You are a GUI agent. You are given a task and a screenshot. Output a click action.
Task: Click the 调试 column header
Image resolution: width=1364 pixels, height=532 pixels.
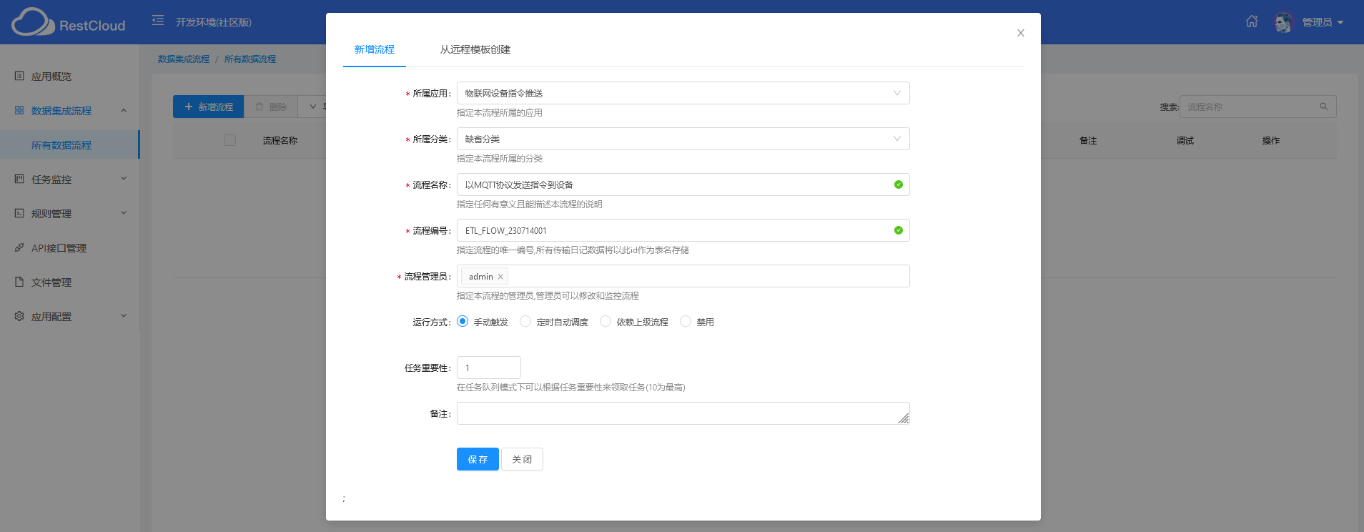click(1185, 141)
